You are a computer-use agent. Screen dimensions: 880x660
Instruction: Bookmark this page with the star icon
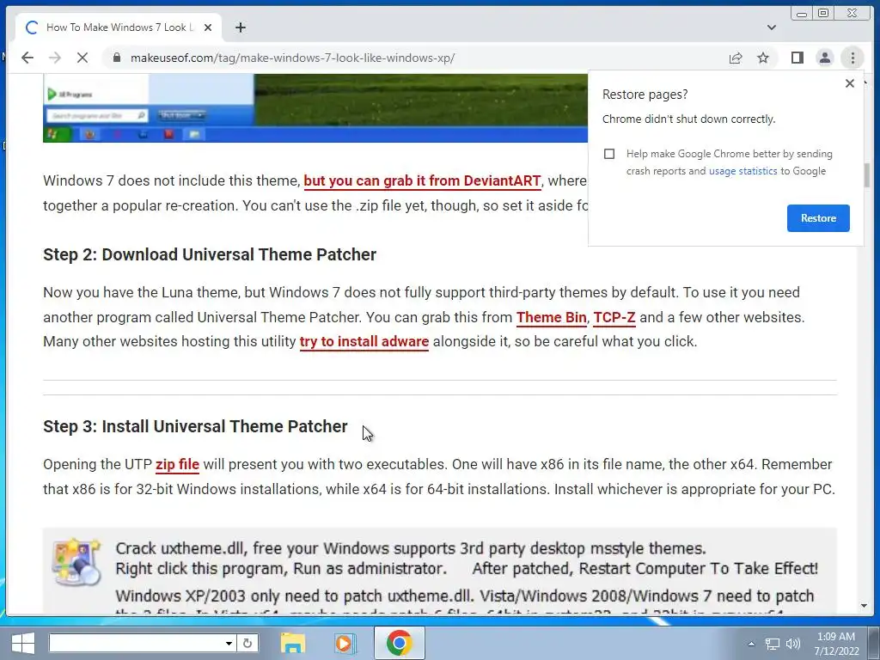[763, 58]
